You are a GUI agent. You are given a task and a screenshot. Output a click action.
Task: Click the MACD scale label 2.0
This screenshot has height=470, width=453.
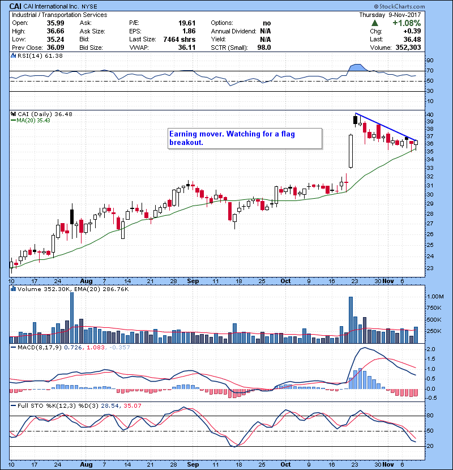(x=431, y=349)
